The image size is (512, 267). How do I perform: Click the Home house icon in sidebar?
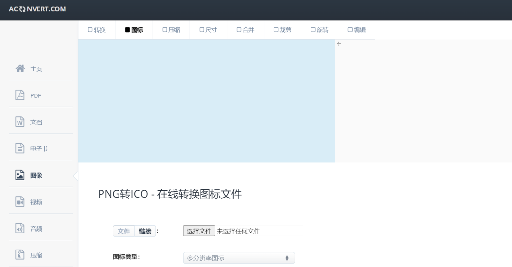pyautogui.click(x=20, y=69)
